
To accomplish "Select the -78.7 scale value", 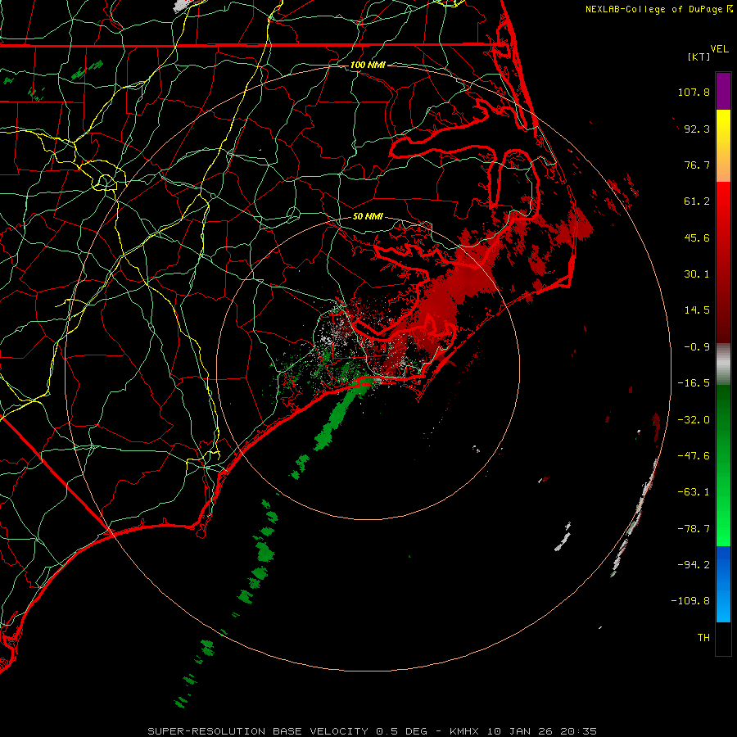I will point(694,529).
